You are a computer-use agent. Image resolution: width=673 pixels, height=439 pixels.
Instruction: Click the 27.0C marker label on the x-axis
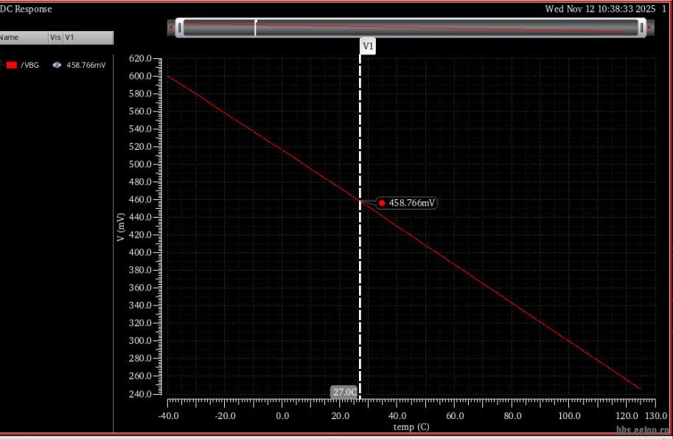coord(344,393)
